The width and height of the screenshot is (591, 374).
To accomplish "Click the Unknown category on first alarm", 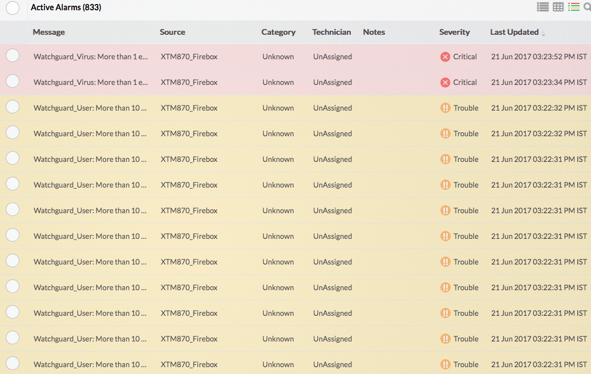I will click(278, 56).
